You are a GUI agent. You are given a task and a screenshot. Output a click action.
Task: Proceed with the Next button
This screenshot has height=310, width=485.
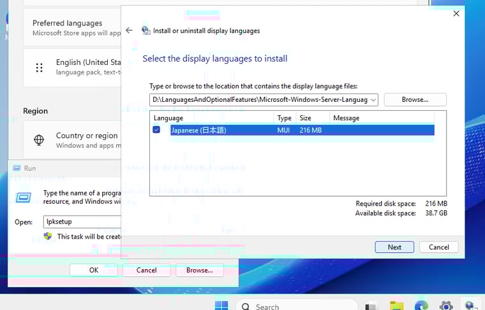(x=394, y=247)
